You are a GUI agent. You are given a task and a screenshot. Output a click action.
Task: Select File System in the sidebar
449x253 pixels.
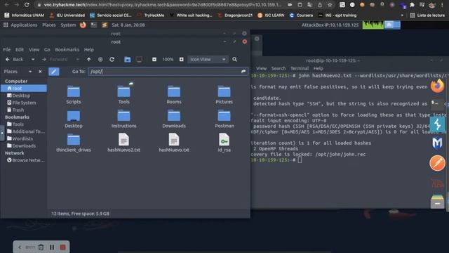(24, 103)
